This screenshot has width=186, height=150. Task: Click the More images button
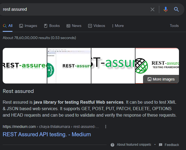(161, 79)
